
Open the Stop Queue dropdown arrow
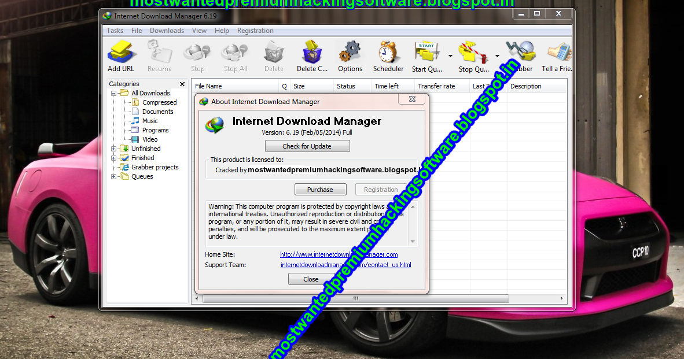click(x=497, y=55)
